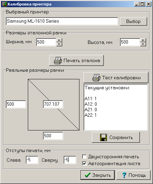Click the printer icon on Тест калибровки
153x184 pixels.
96,78
